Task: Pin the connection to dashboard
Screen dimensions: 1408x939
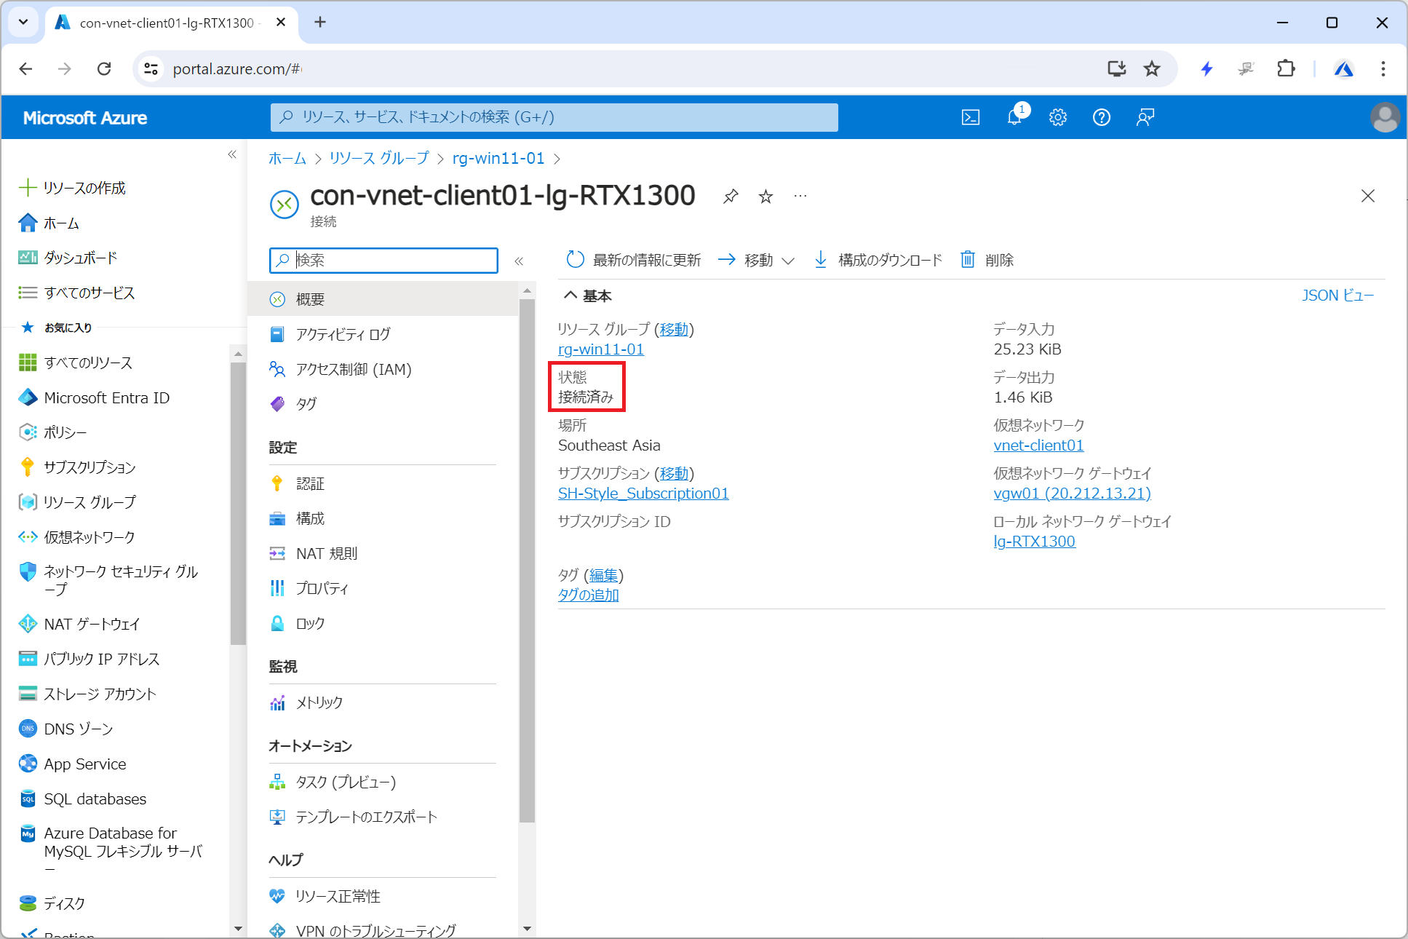Action: pos(731,197)
